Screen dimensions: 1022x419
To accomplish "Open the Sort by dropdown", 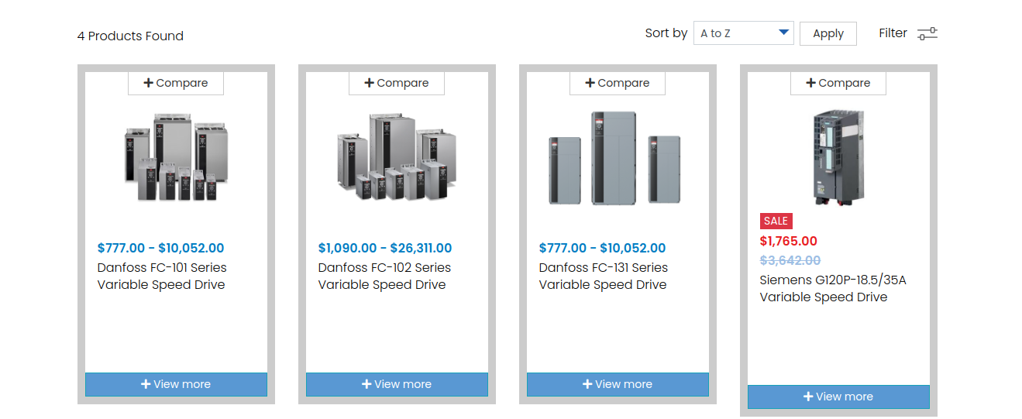I will (743, 33).
